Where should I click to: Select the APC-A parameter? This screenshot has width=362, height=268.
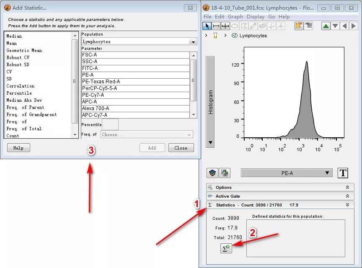pos(135,102)
